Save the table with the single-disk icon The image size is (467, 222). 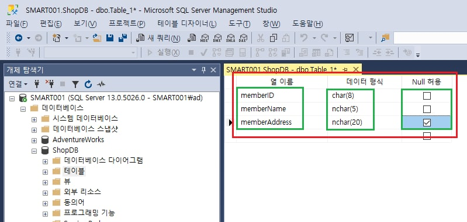pos(110,38)
